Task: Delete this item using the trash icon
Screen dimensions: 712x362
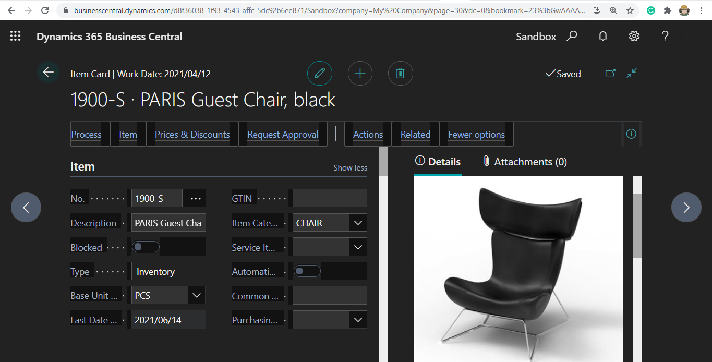Action: click(400, 73)
